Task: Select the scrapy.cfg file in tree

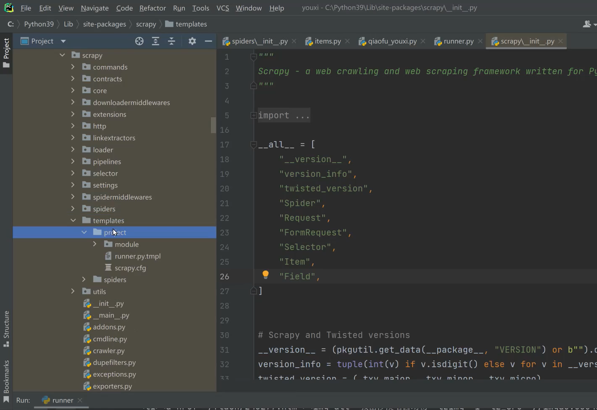Action: click(x=130, y=268)
